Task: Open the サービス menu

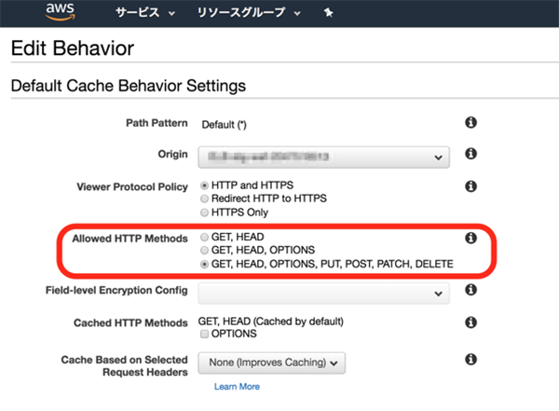Action: click(144, 14)
